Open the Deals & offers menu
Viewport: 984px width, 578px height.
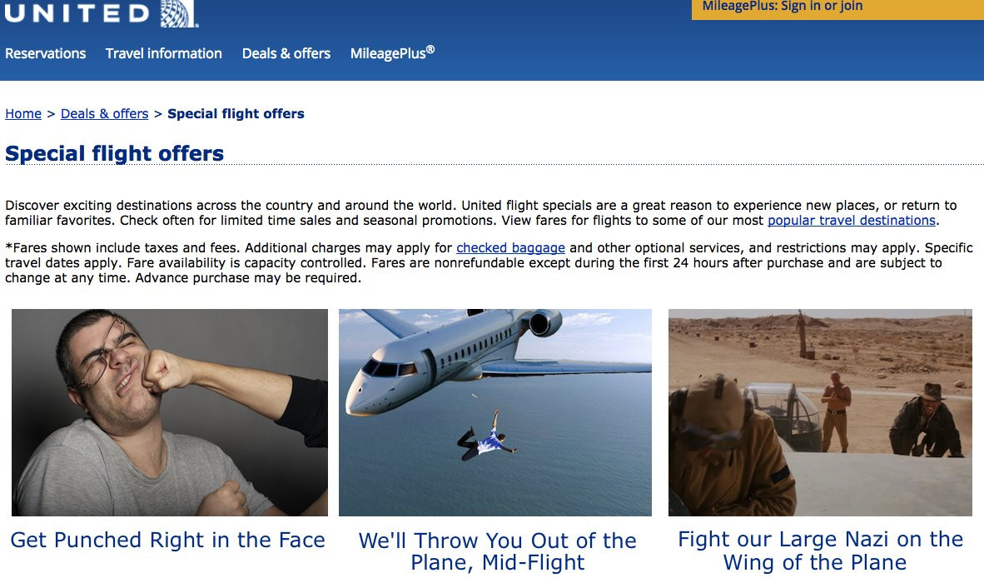286,53
